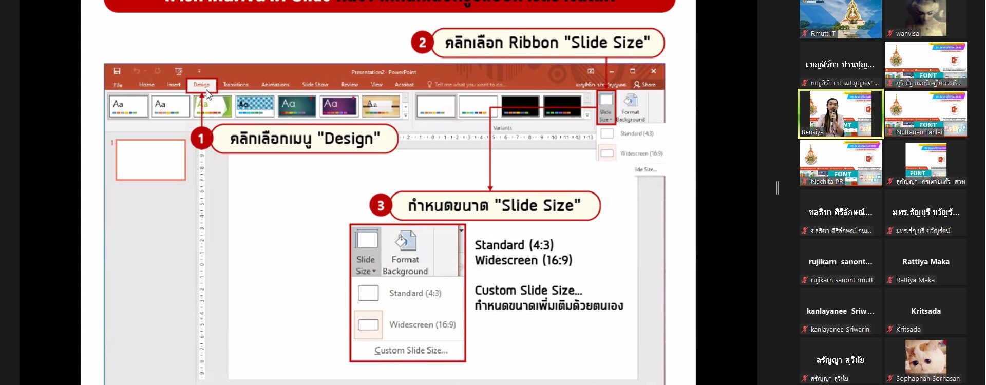This screenshot has height=385, width=986.
Task: Pick the first black variant swatch
Action: [520, 106]
